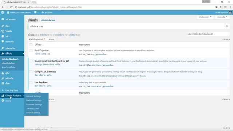This screenshot has width=233, height=131.
Task: Click Dinesh Karki author link
Action: (x=96, y=87)
